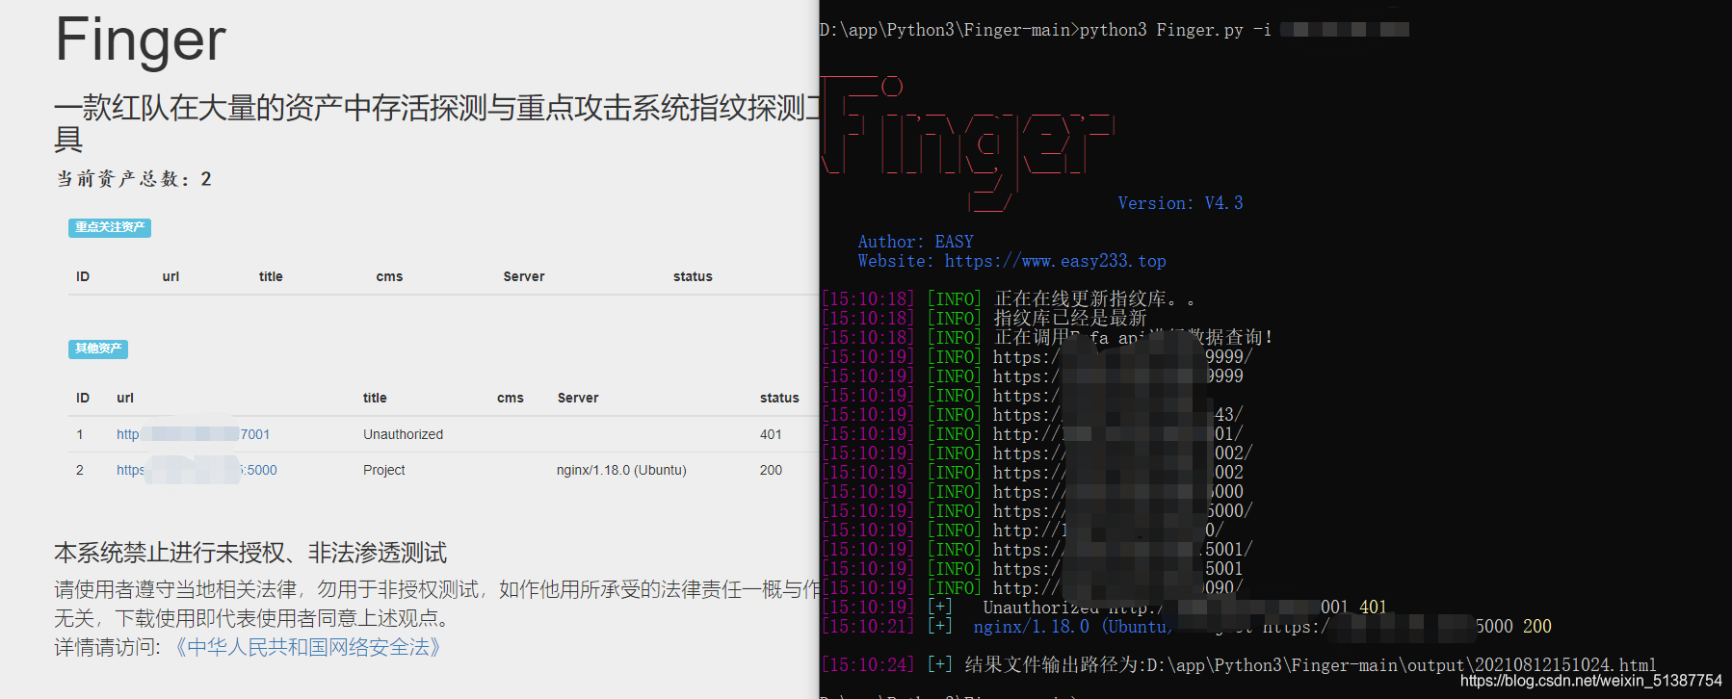This screenshot has width=1732, height=699.
Task: Click the Unauthorized 401 terminal result line
Action: coord(1104,608)
